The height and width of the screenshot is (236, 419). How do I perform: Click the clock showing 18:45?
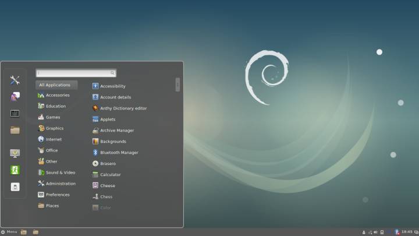[x=407, y=232]
